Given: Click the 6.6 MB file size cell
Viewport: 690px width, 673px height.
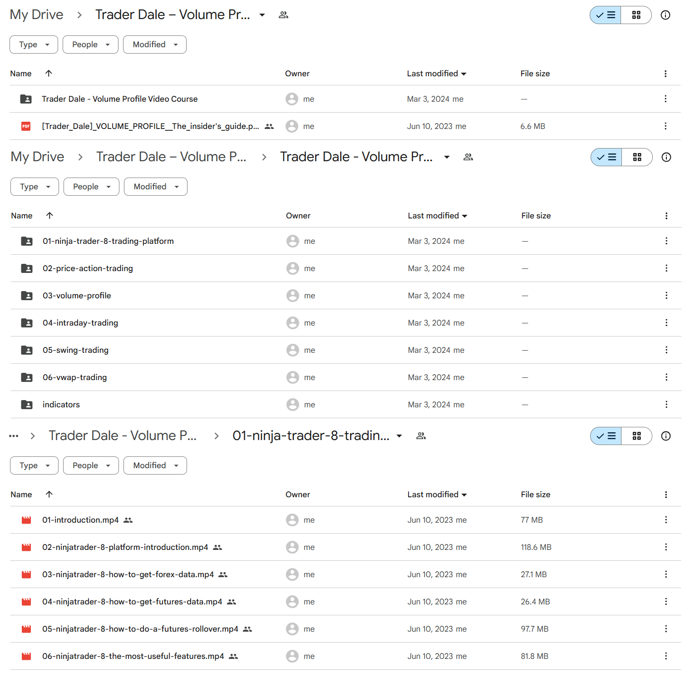Looking at the screenshot, I should coord(533,126).
